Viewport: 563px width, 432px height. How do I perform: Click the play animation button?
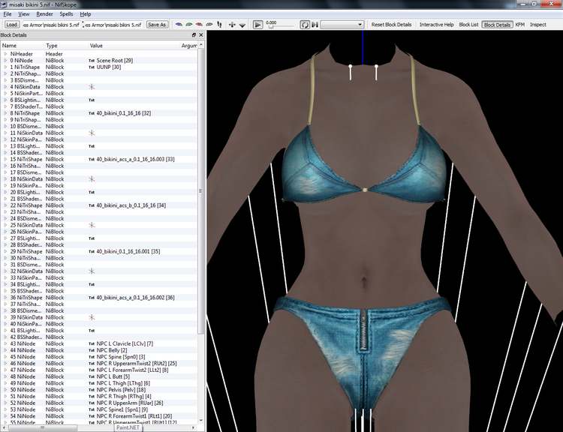tap(257, 25)
